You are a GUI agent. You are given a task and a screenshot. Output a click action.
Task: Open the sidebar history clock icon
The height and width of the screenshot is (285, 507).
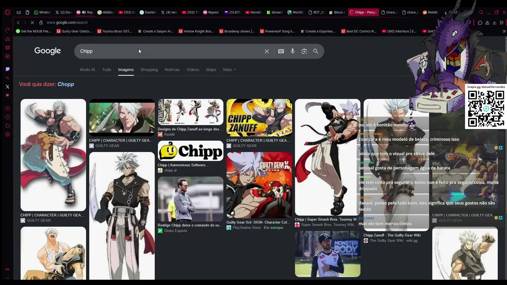click(x=8, y=117)
